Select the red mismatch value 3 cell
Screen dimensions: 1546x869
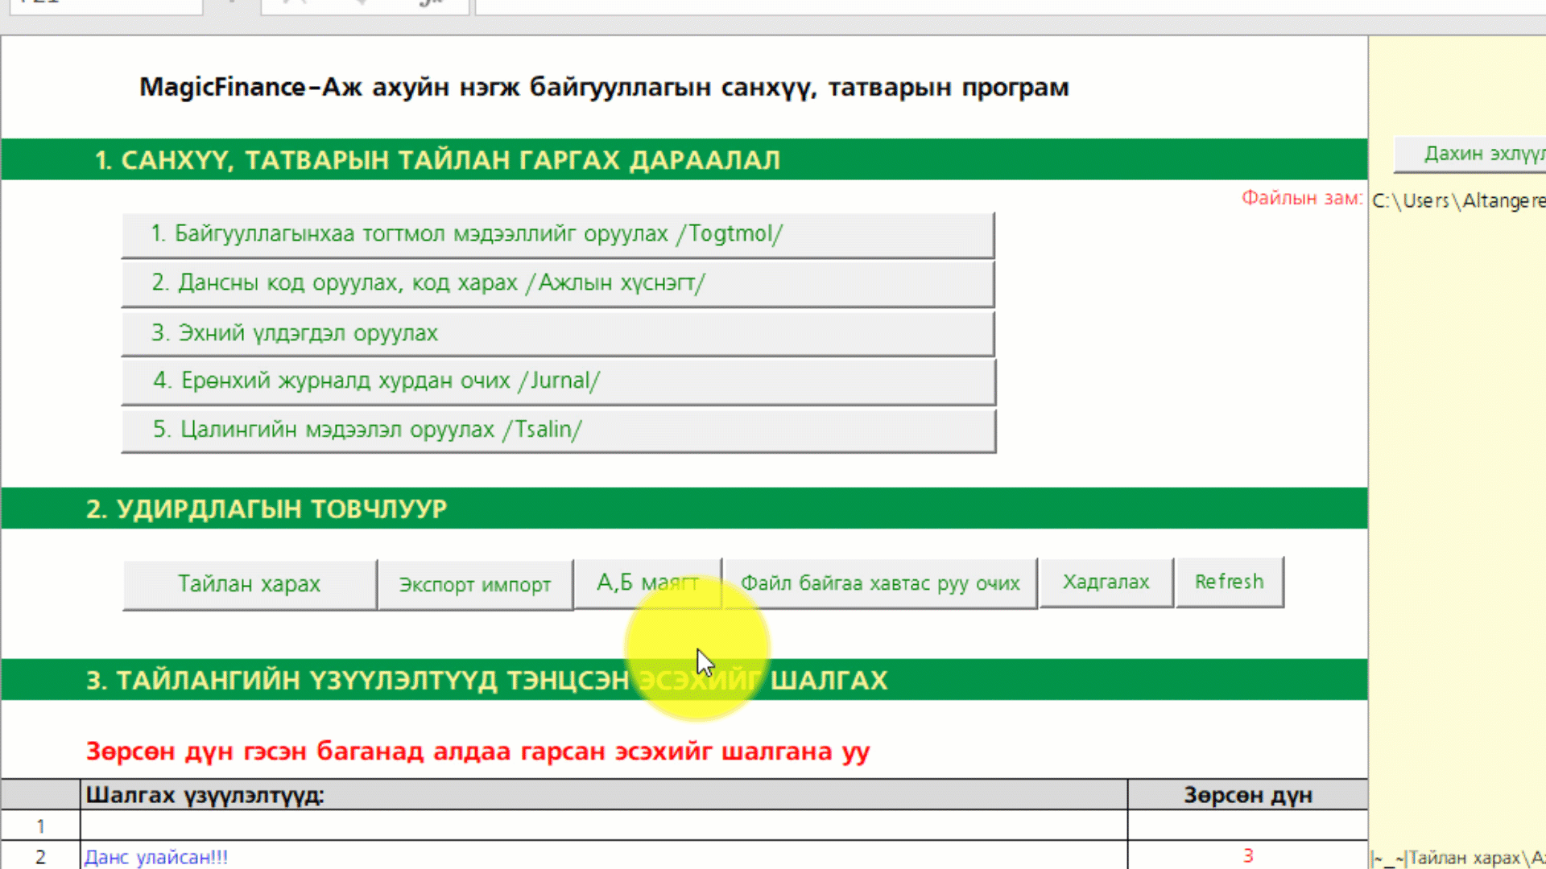click(1247, 856)
